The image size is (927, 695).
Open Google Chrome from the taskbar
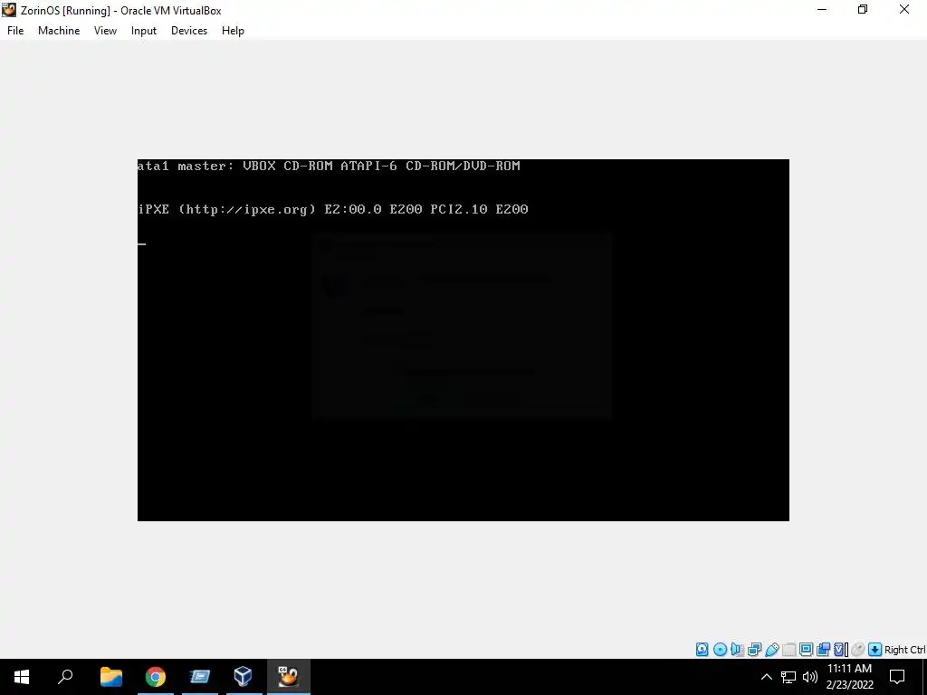coord(156,677)
